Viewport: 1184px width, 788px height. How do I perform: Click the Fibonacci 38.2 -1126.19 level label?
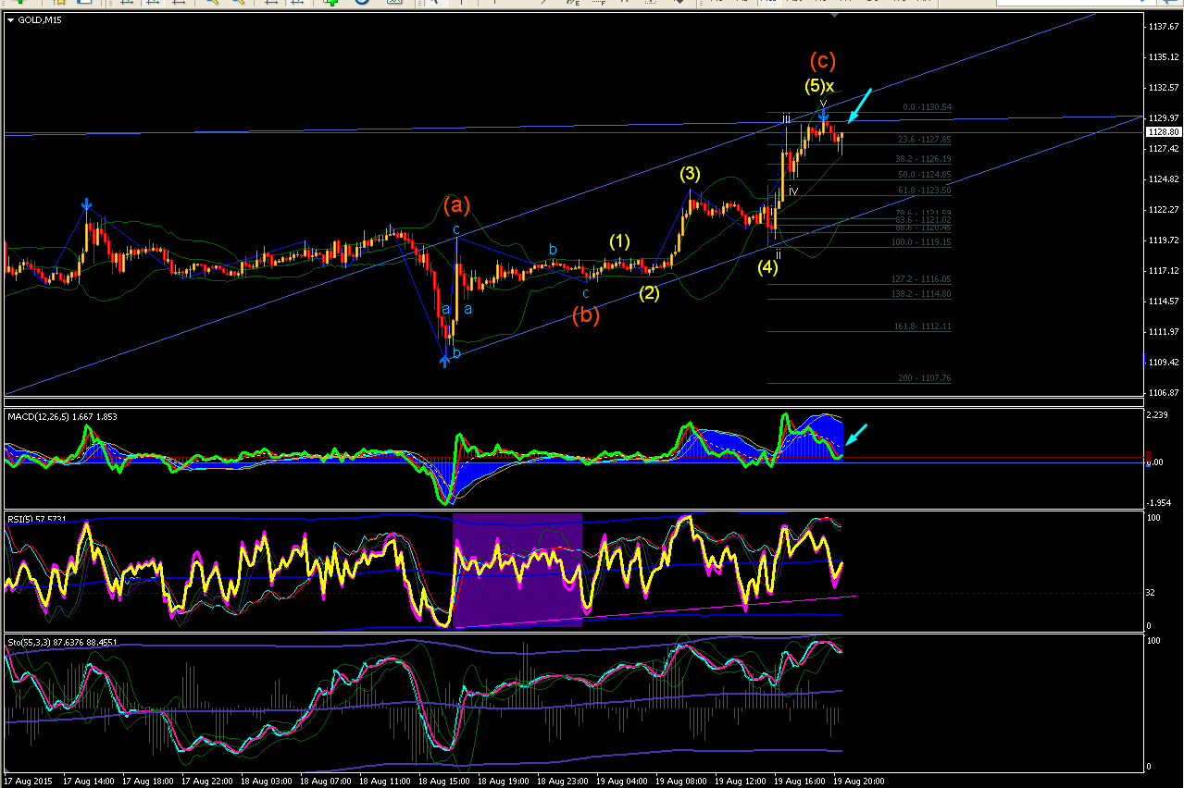[925, 159]
